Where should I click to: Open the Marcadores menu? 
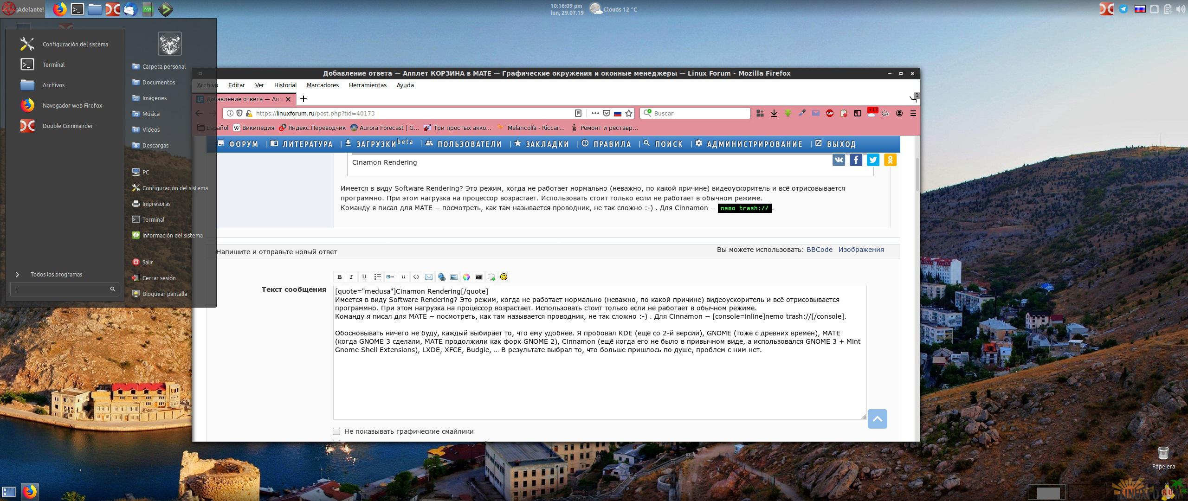(323, 85)
